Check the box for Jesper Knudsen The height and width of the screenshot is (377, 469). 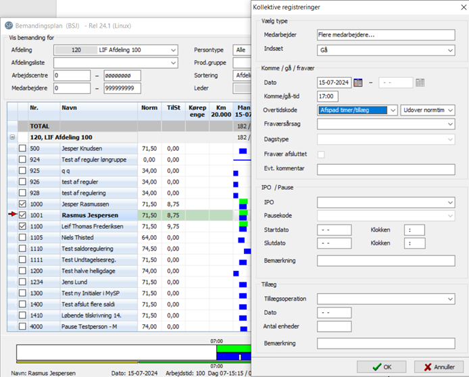(23, 148)
